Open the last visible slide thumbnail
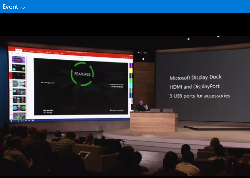 coord(19,116)
